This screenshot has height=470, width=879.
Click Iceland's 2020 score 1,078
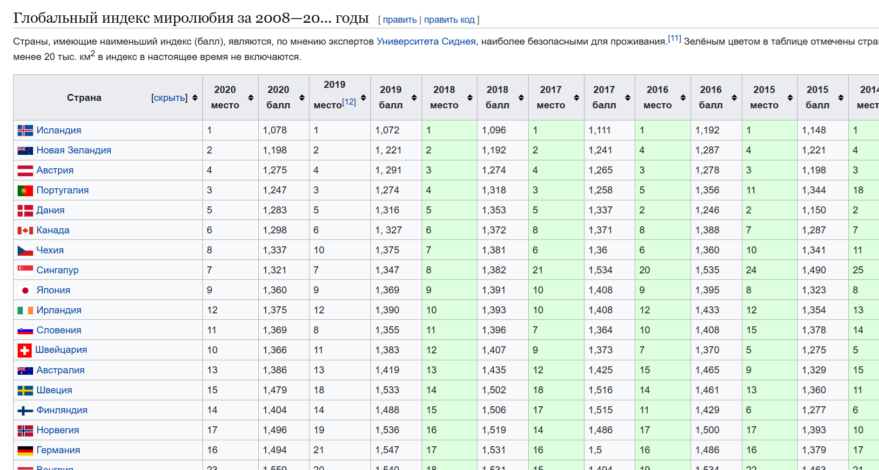click(275, 130)
